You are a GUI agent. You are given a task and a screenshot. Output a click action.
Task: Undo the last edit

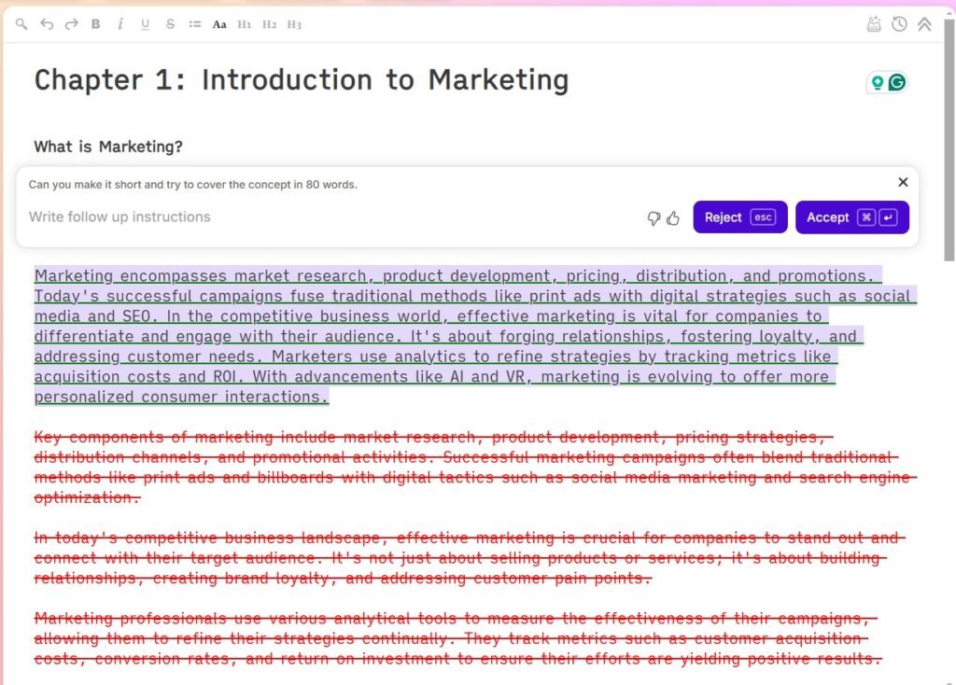[47, 24]
